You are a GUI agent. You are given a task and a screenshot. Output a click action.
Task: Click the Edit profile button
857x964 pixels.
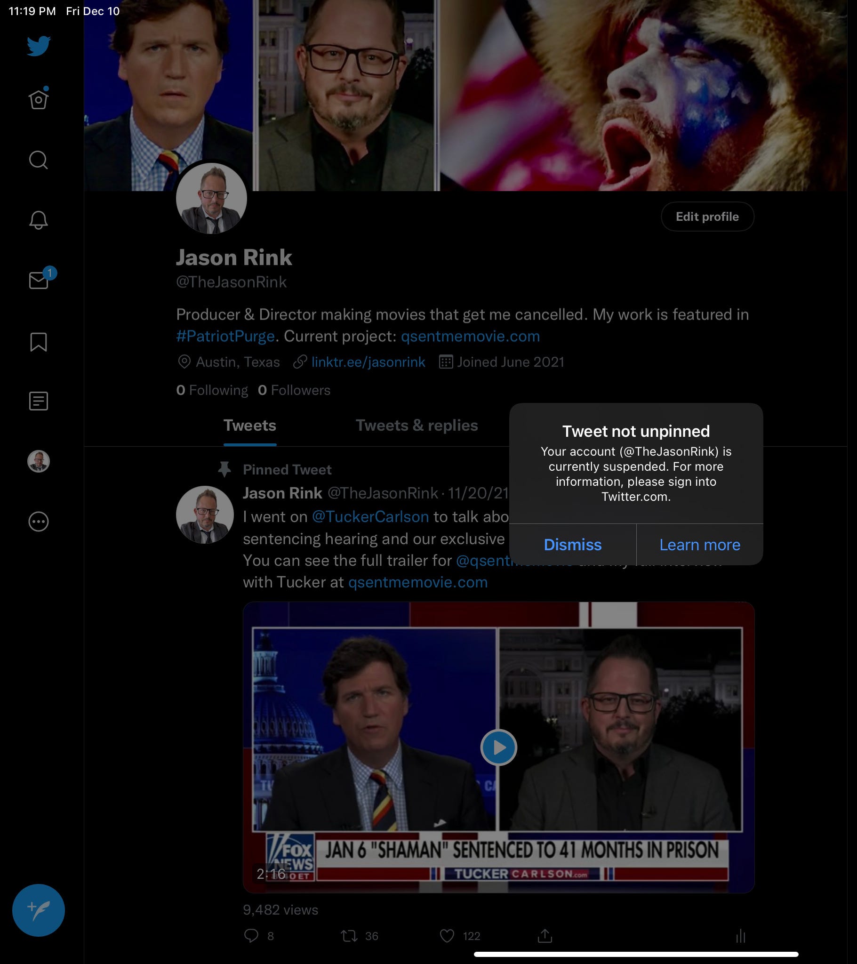pyautogui.click(x=707, y=217)
